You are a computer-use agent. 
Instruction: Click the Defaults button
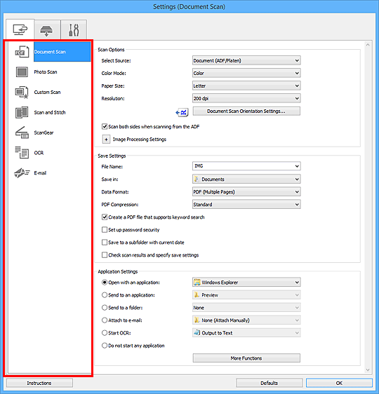269,383
